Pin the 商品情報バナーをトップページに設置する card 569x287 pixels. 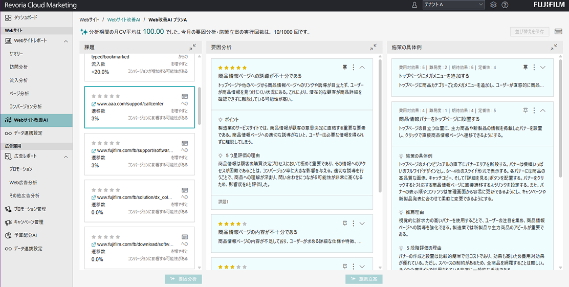click(x=526, y=110)
